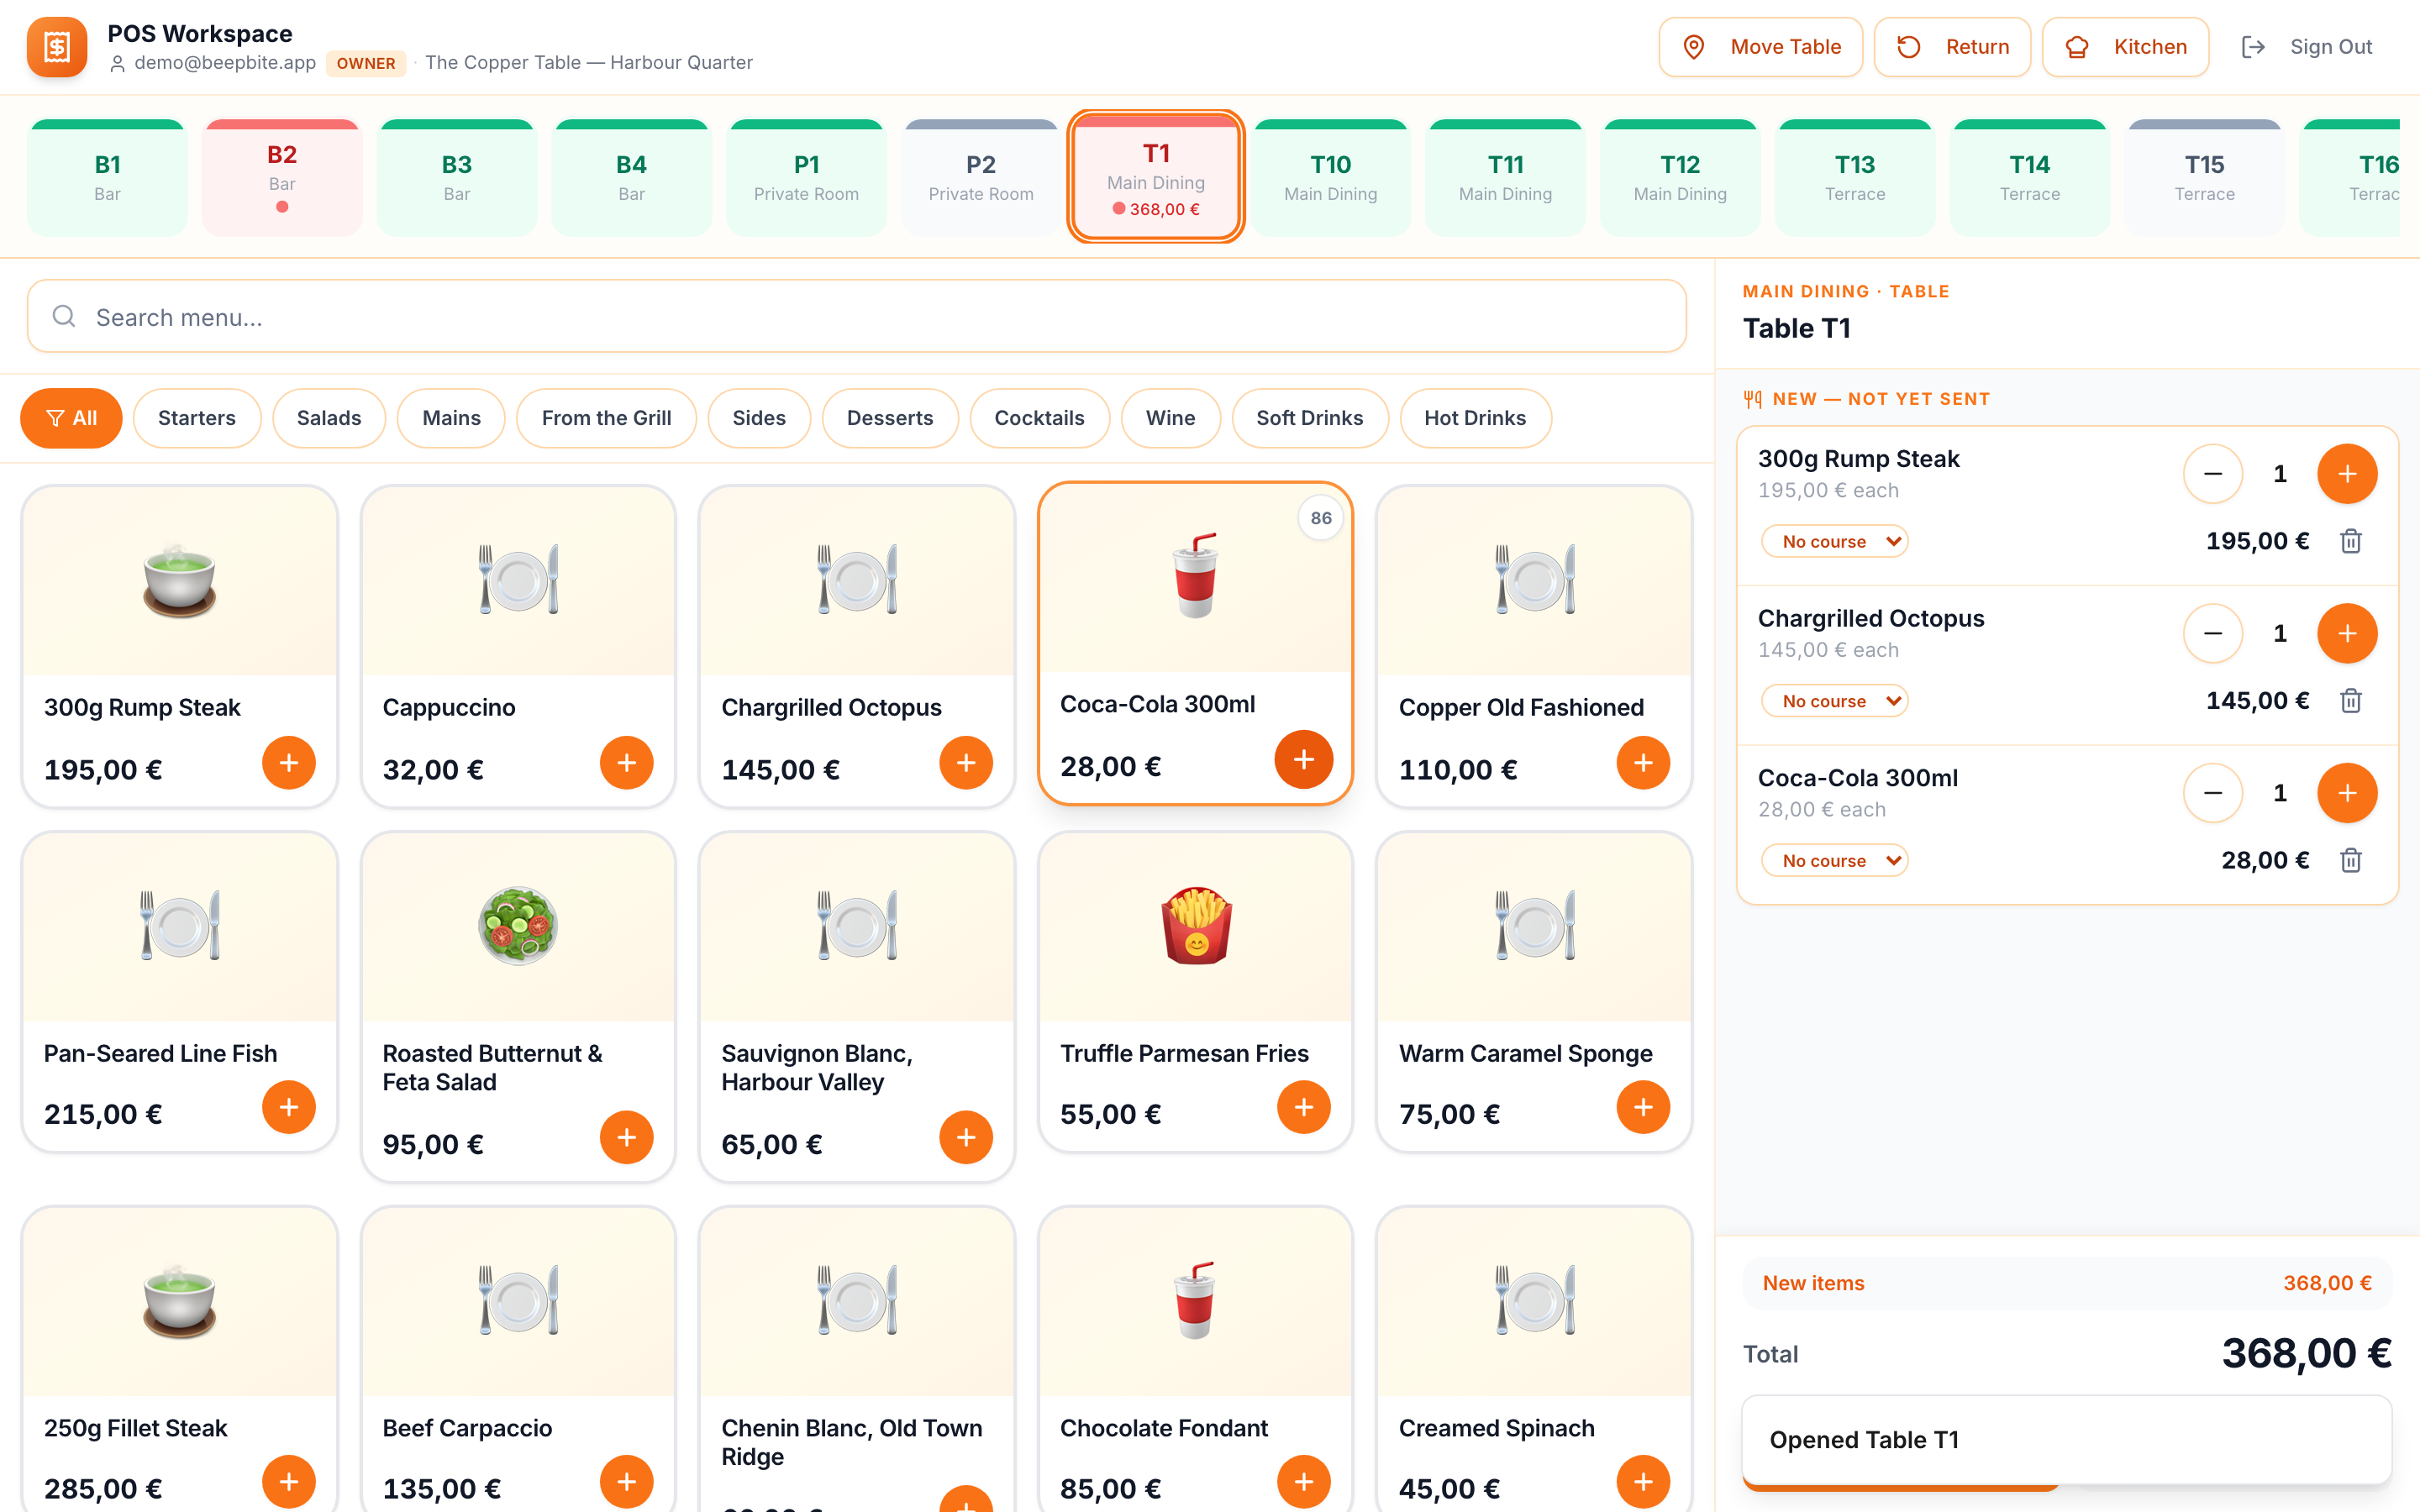The width and height of the screenshot is (2420, 1512).
Task: Add 300g Rump Steak from menu card
Action: [x=289, y=763]
